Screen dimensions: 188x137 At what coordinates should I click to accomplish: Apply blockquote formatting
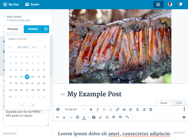click(124, 110)
